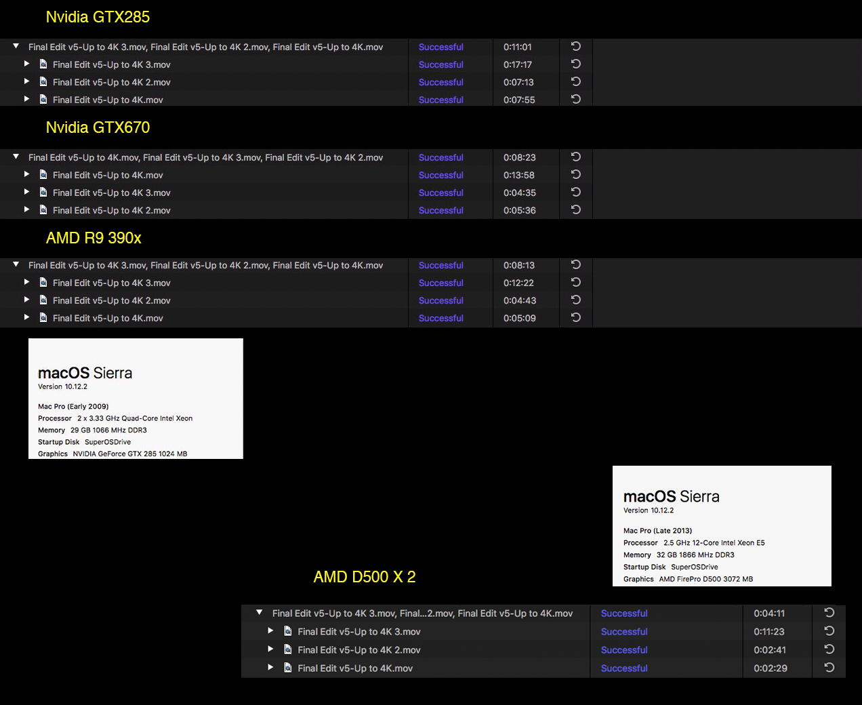Click the reload icon beside time 0:05:09

[576, 317]
